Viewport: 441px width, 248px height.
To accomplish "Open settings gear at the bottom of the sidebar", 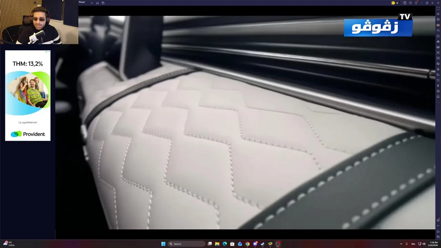I will 438,220.
